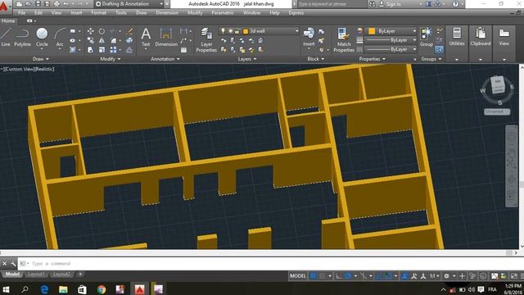The width and height of the screenshot is (524, 295).
Task: Toggle MODEL space button in status bar
Action: tap(297, 276)
